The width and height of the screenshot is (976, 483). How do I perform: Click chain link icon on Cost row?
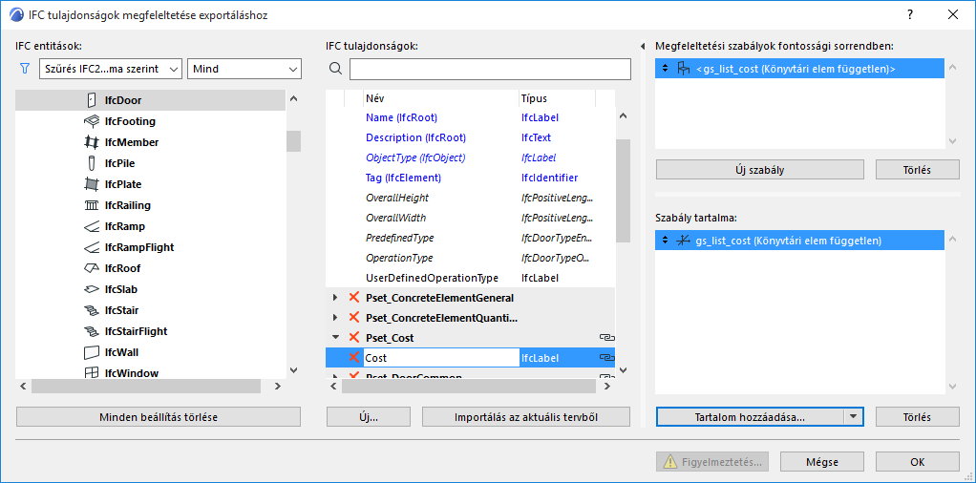[605, 357]
